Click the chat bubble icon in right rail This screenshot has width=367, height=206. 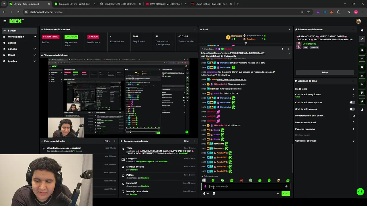pyautogui.click(x=362, y=76)
